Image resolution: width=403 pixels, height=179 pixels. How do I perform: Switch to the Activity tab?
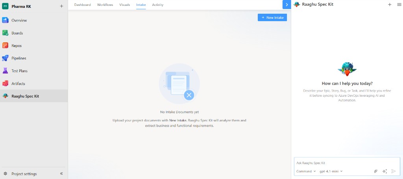tap(157, 5)
